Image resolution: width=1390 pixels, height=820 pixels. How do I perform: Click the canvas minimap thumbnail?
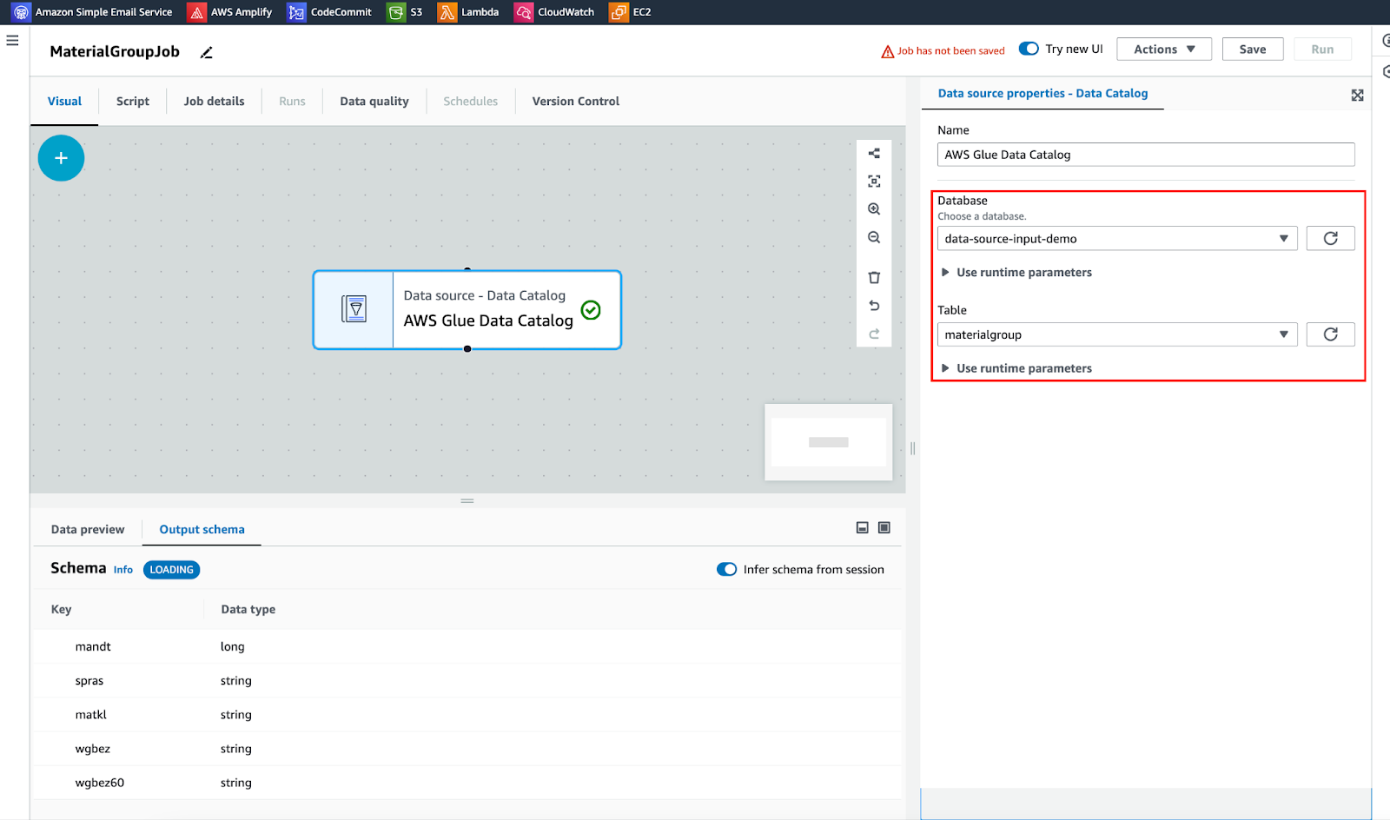click(828, 442)
